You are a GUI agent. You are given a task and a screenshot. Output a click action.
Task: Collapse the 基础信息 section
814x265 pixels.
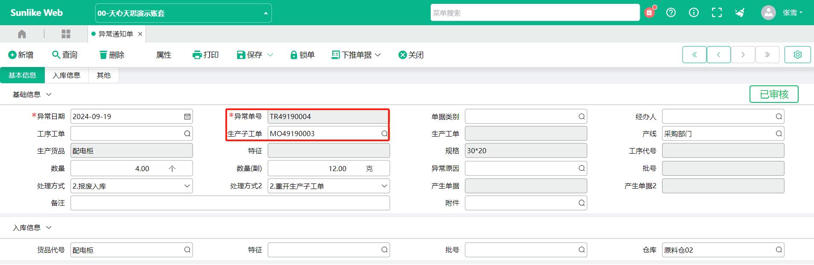[49, 94]
